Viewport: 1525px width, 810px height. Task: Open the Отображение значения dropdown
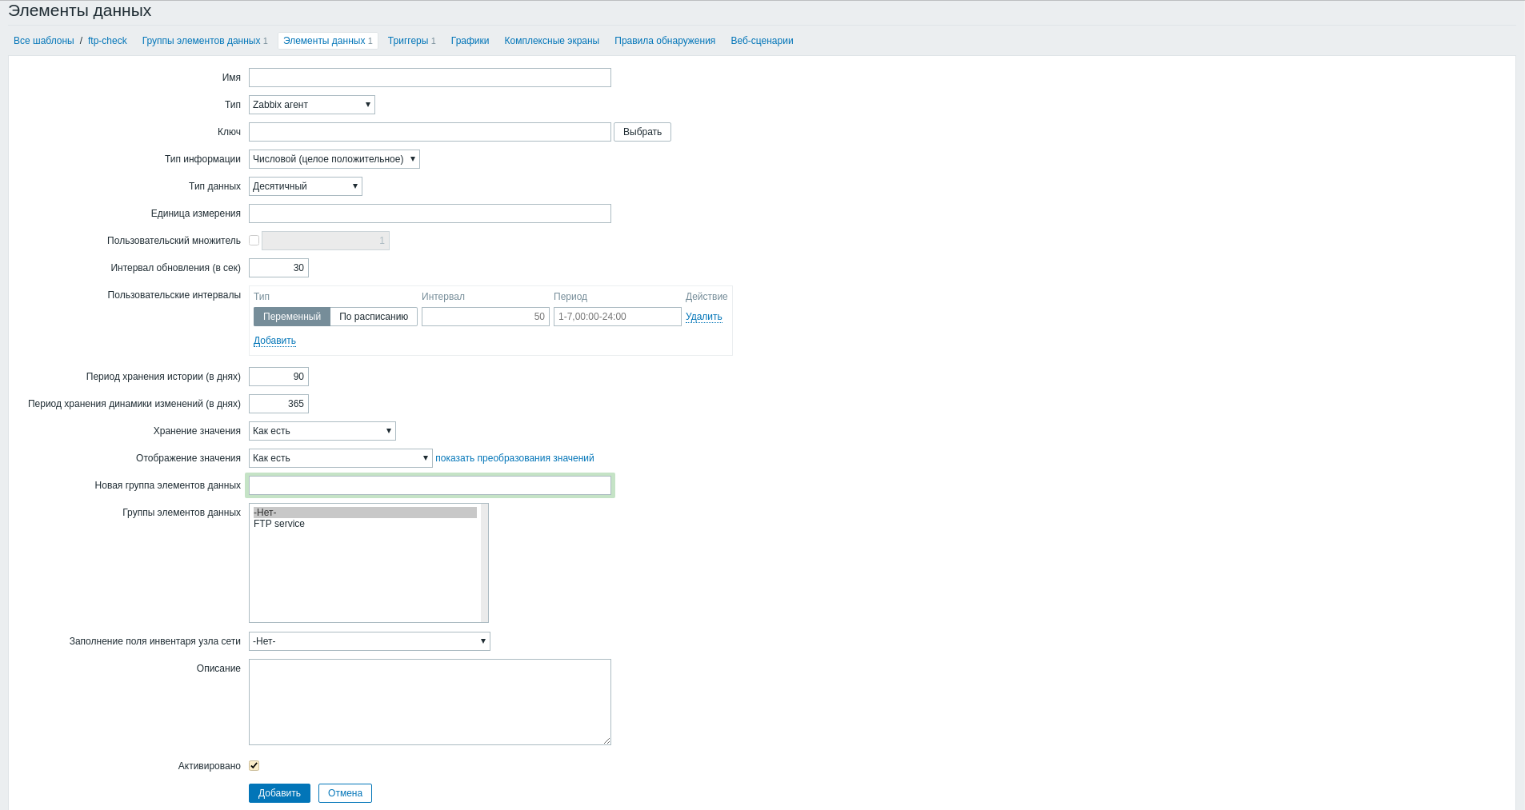pos(340,458)
